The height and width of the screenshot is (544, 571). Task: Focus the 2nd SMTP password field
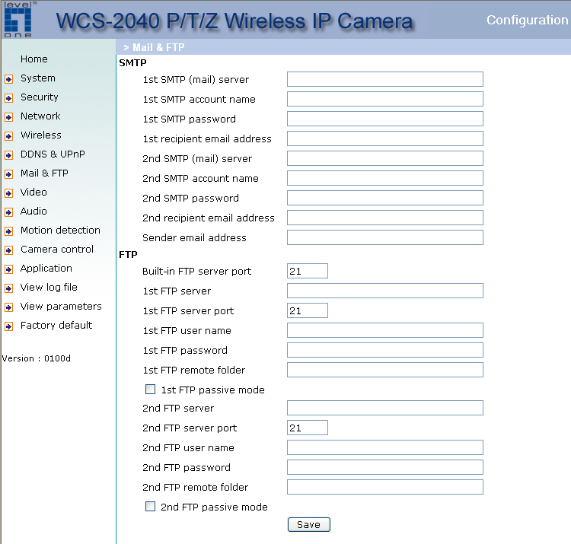(x=385, y=198)
